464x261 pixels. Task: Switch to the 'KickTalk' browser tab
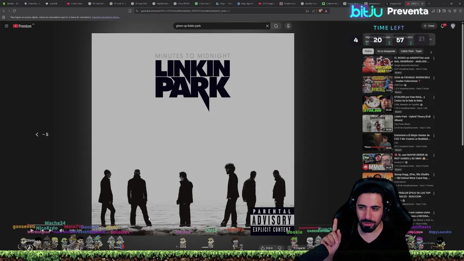[53, 4]
